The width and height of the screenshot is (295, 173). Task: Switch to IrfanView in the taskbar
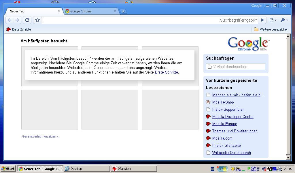pos(134,169)
